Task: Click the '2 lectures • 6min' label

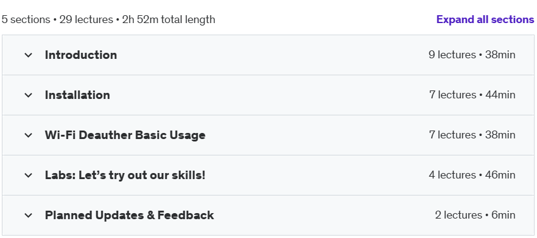Action: pyautogui.click(x=476, y=215)
